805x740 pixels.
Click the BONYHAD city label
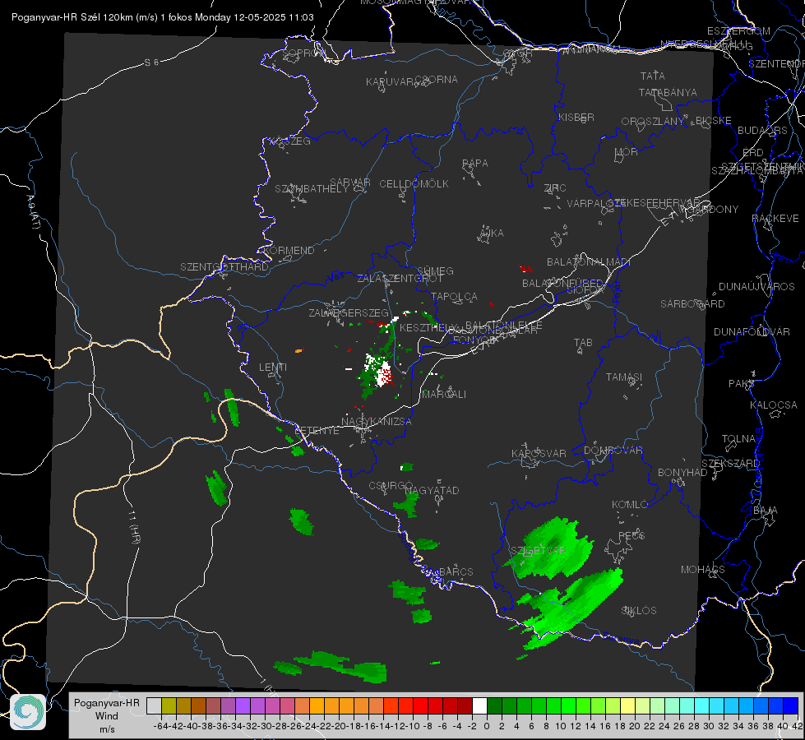point(682,473)
